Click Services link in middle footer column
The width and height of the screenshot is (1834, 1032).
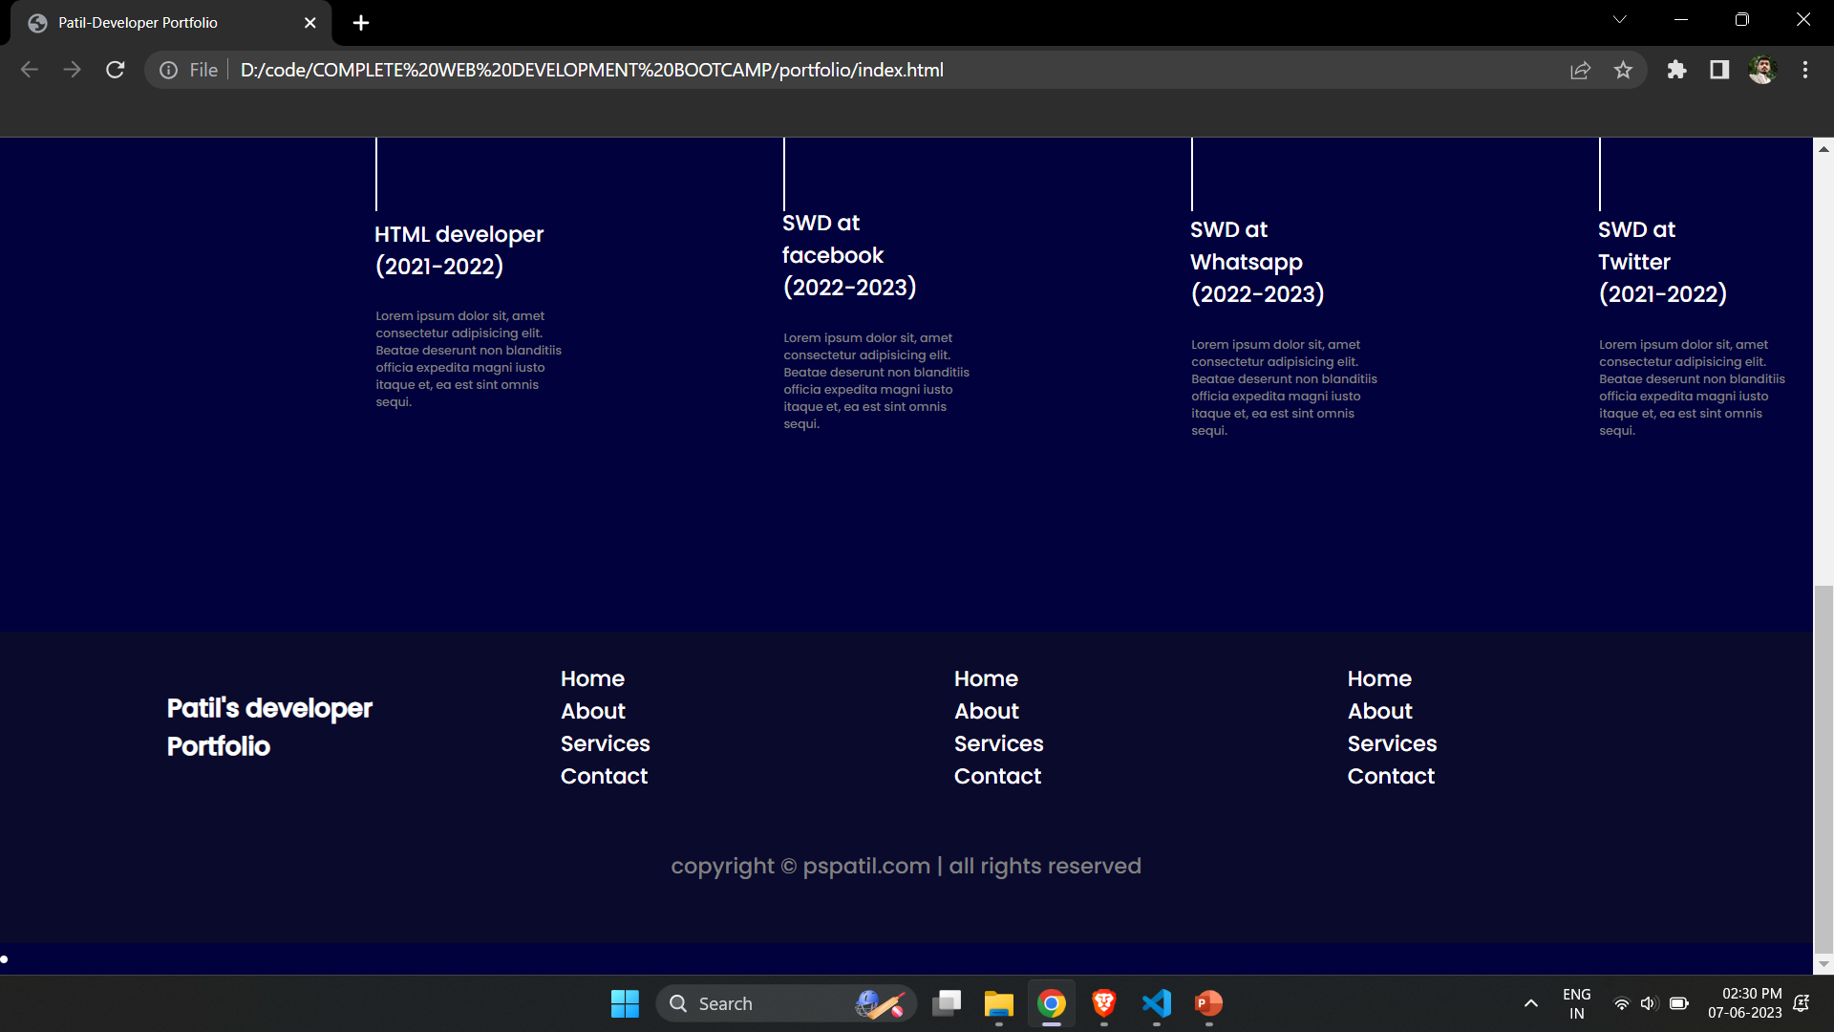pos(998,743)
